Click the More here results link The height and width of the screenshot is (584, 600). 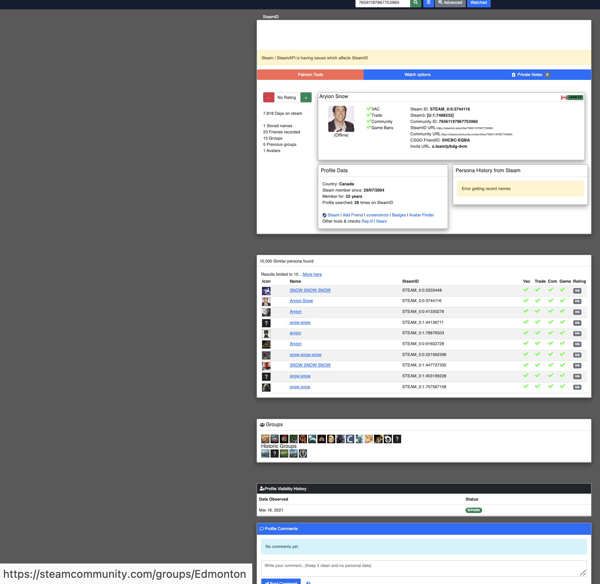(312, 275)
